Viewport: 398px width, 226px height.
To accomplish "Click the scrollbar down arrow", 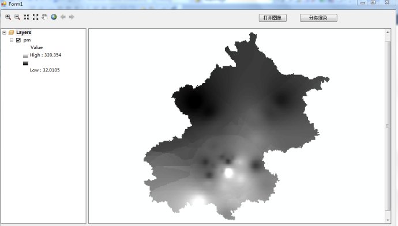I will (x=388, y=220).
